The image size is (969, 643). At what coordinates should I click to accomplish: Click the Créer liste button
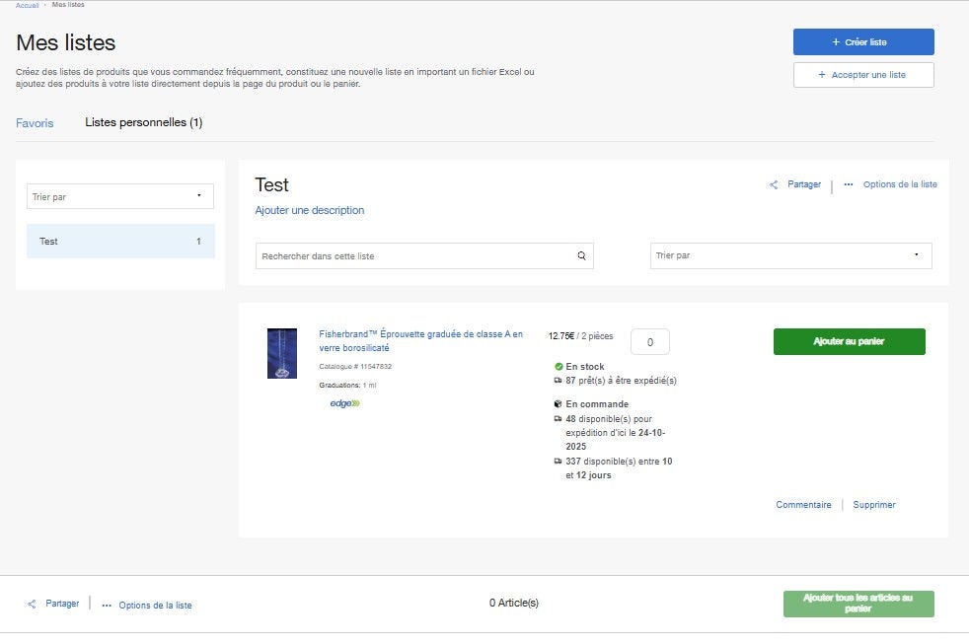[x=862, y=41]
